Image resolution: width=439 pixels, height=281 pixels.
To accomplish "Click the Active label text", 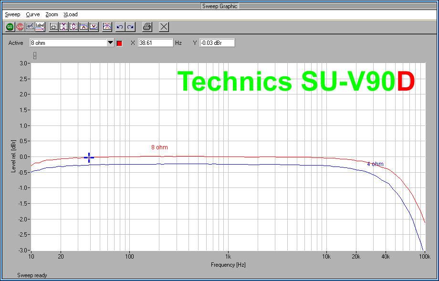I will click(16, 43).
